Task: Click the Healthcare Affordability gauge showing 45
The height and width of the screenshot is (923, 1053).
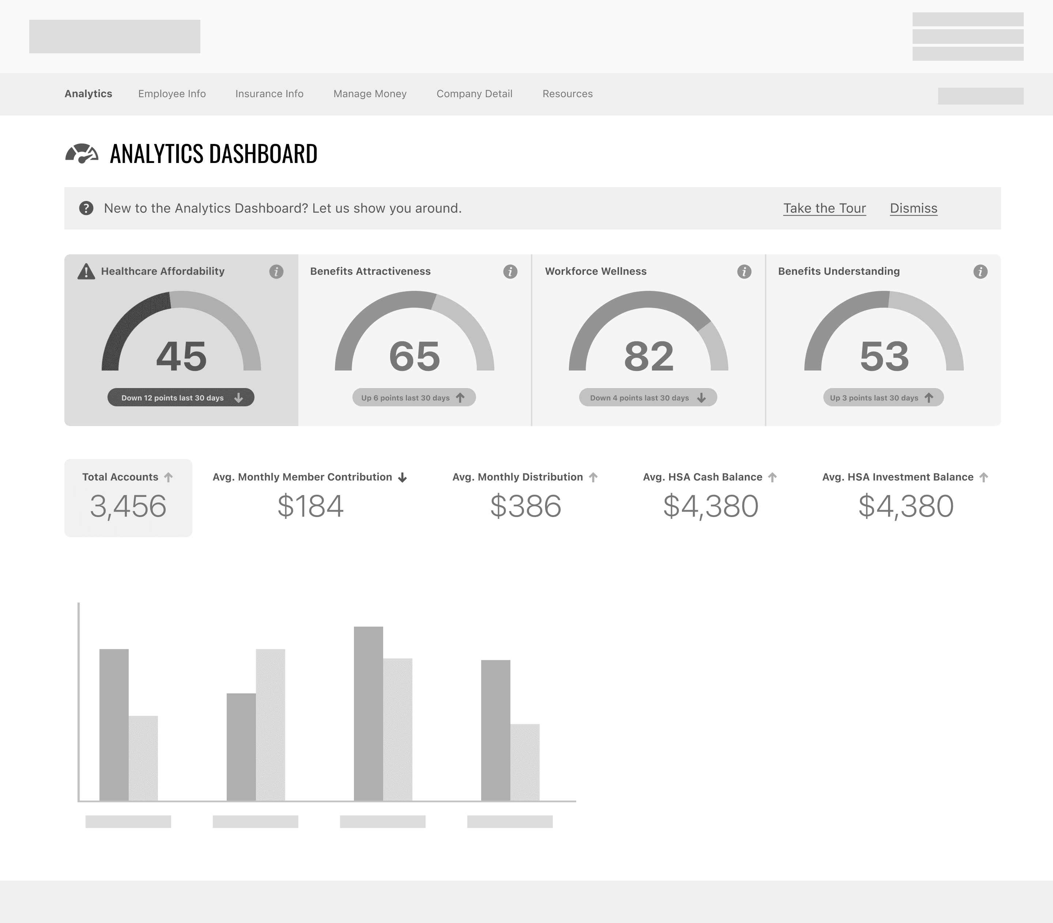Action: [181, 331]
